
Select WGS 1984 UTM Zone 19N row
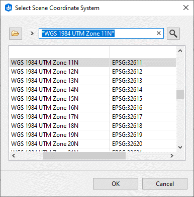[92, 135]
